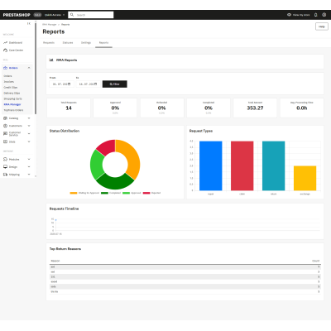Click the To date input
331x331 pixels.
click(89, 84)
